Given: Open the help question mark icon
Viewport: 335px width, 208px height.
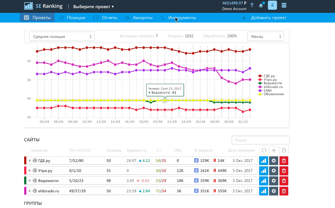Looking at the screenshot, I should pyautogui.click(x=252, y=5).
